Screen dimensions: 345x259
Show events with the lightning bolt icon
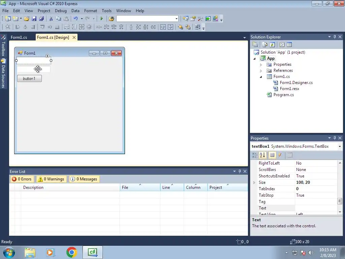pos(280,155)
